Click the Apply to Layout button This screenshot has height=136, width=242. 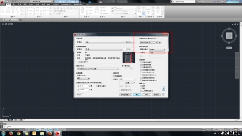(126, 94)
